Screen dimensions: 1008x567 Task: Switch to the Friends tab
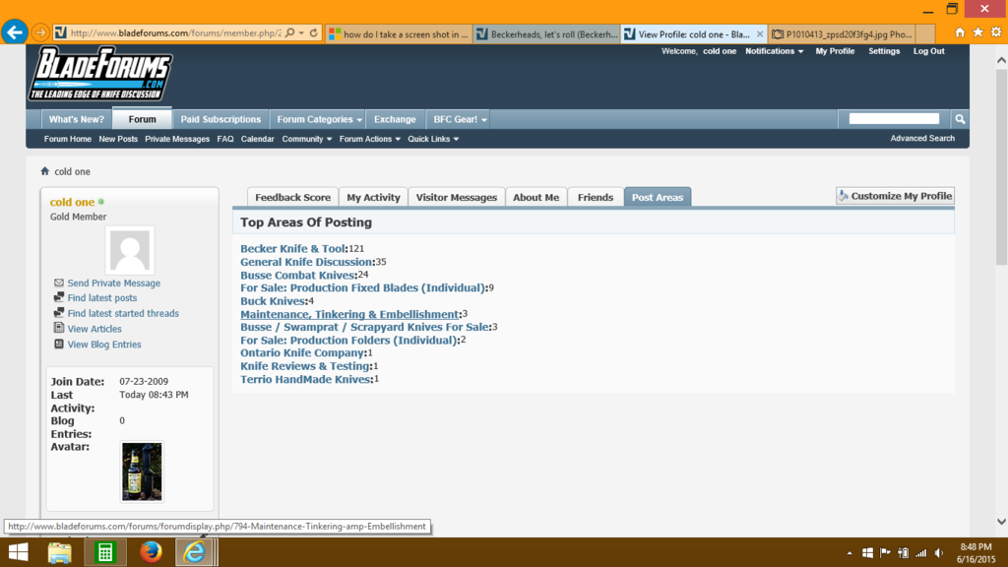pyautogui.click(x=596, y=197)
